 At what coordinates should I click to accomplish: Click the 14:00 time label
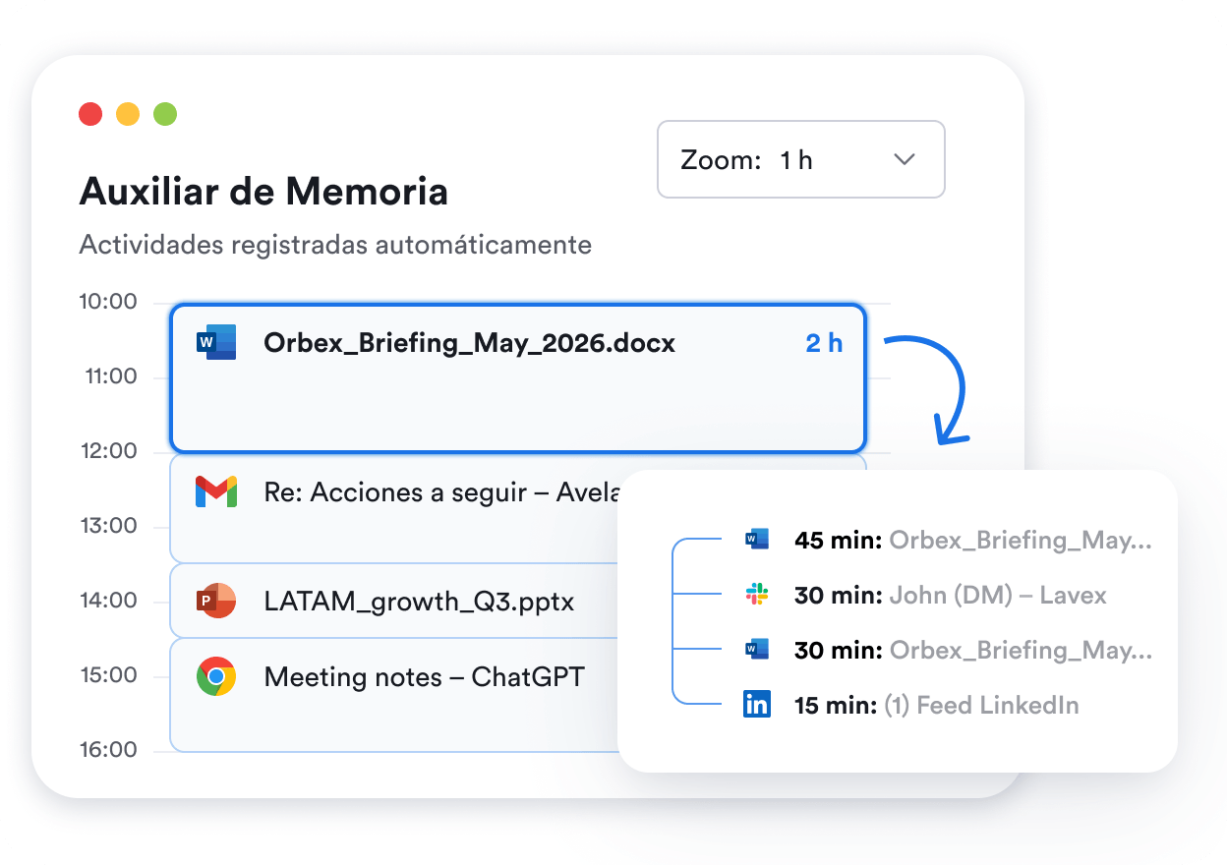tap(108, 601)
